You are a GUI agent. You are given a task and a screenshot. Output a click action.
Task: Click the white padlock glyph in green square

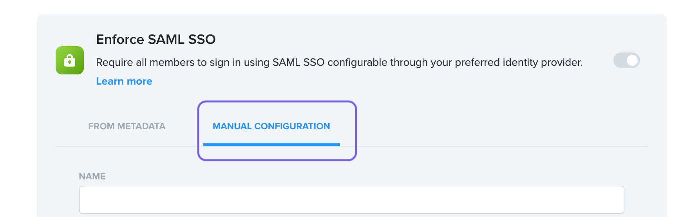[x=70, y=60]
